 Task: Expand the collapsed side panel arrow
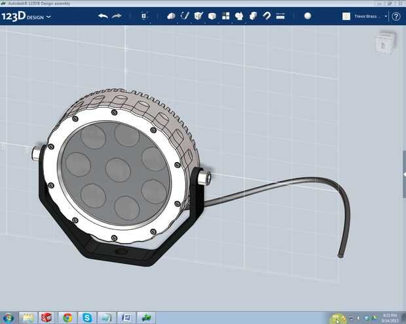point(404,174)
